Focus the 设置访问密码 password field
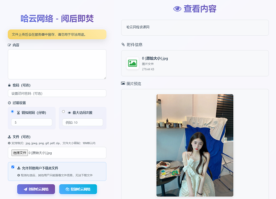276x199 pixels. tap(57, 93)
